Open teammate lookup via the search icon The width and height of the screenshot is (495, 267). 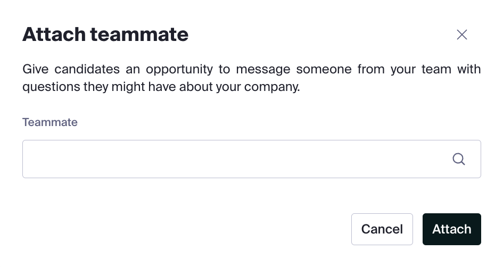[459, 159]
